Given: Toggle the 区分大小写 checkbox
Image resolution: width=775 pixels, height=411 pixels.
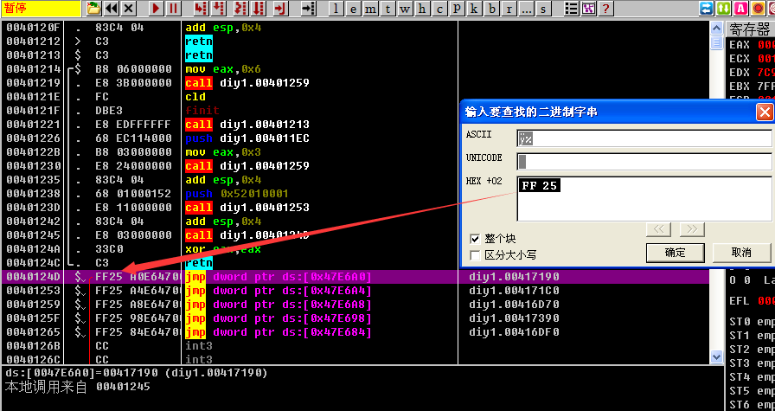Looking at the screenshot, I should coord(475,255).
